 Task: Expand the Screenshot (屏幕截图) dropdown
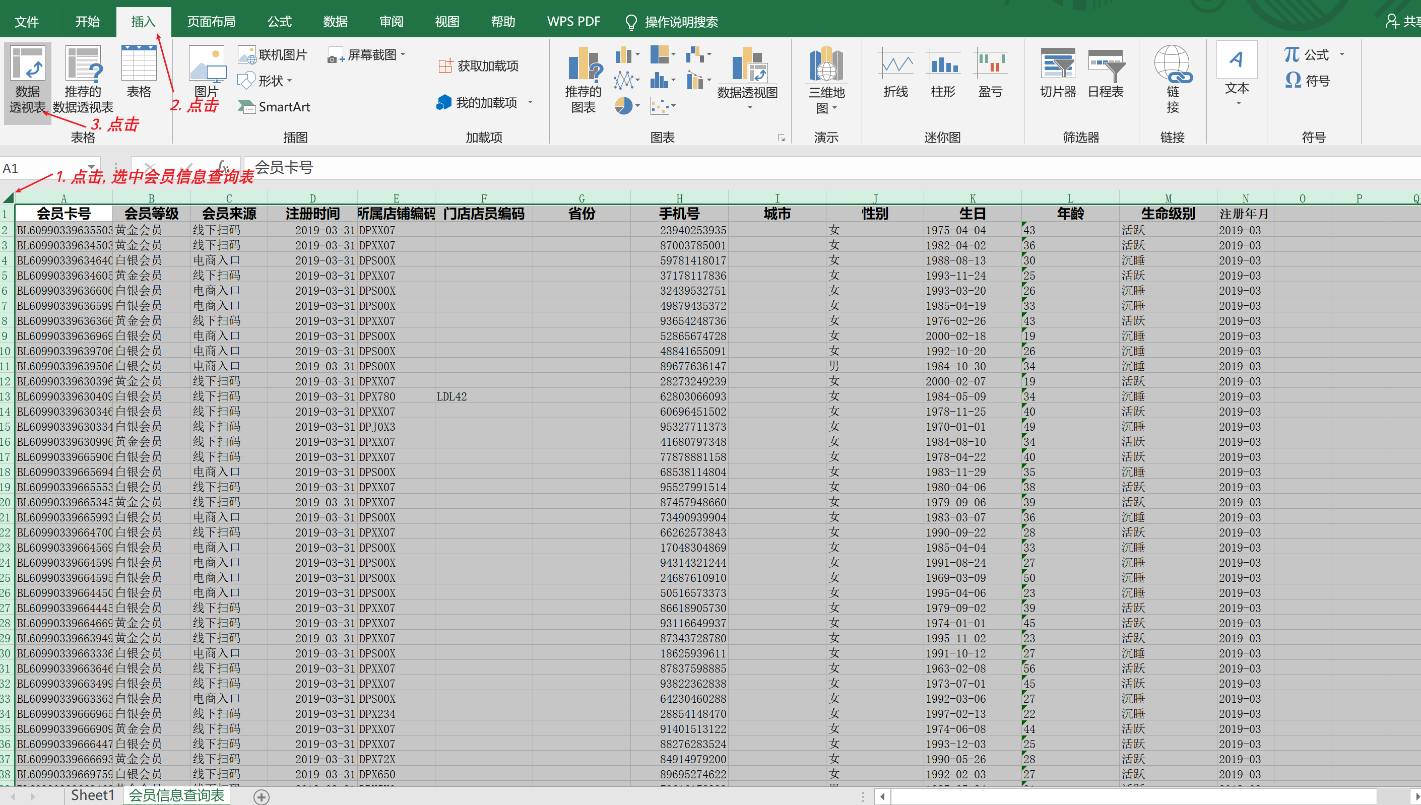[x=403, y=55]
